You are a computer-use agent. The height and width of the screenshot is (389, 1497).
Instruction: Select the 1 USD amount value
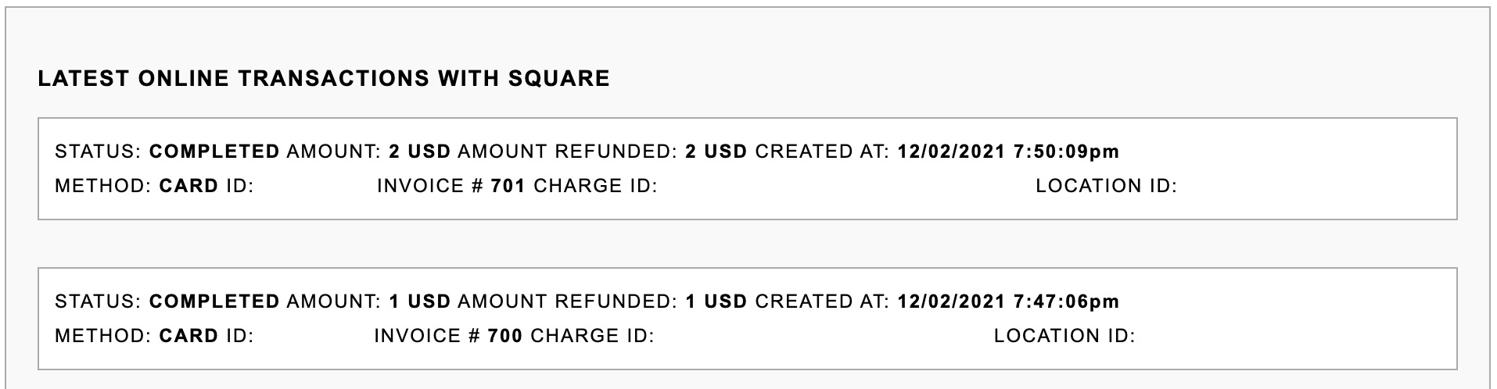(x=419, y=302)
